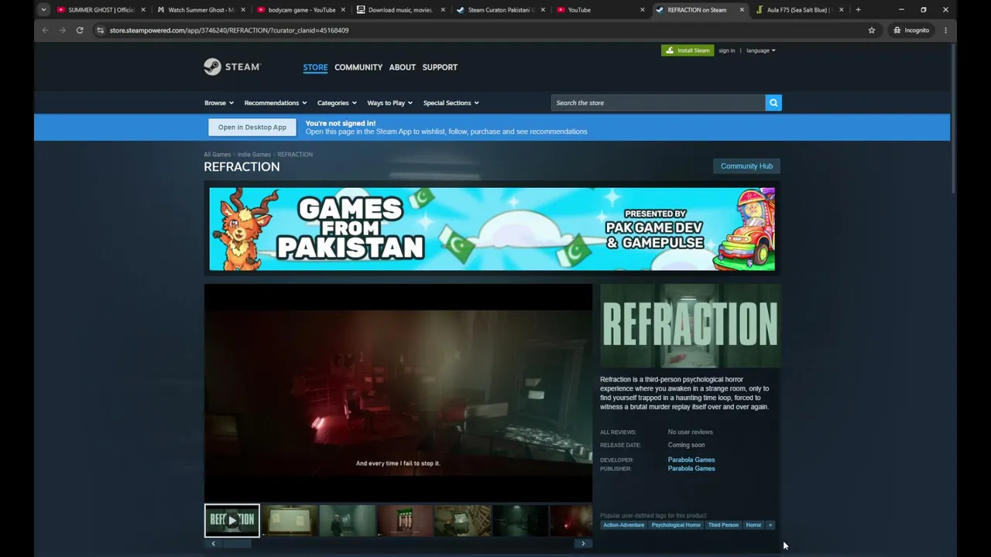The image size is (991, 557).
Task: Expand the Recommendations dropdown
Action: click(x=276, y=103)
